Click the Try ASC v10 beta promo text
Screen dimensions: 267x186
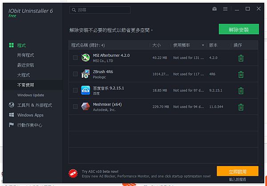[100, 171]
